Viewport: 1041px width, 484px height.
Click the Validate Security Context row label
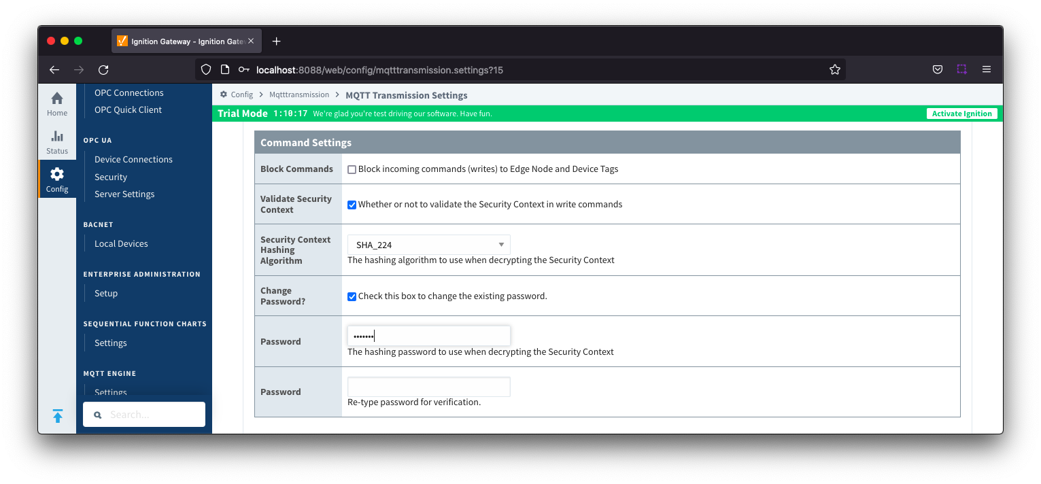tap(296, 204)
